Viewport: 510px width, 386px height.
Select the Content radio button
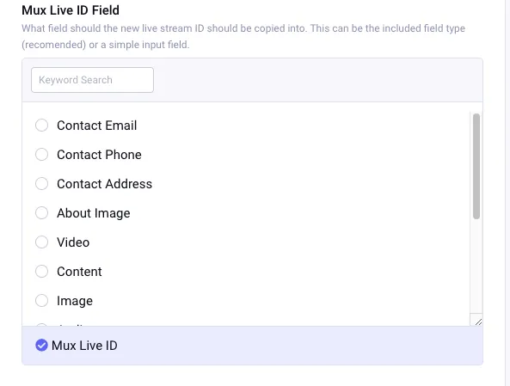pos(41,271)
